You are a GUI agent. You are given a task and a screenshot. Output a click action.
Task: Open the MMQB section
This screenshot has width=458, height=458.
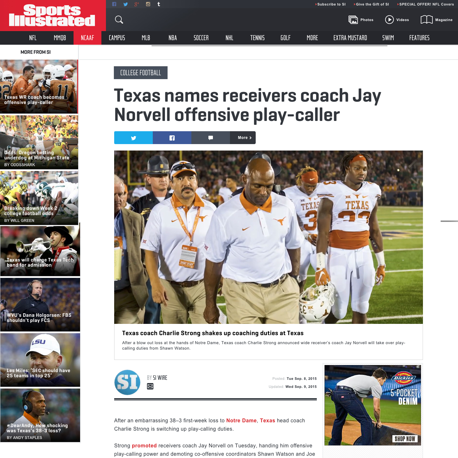tap(60, 38)
